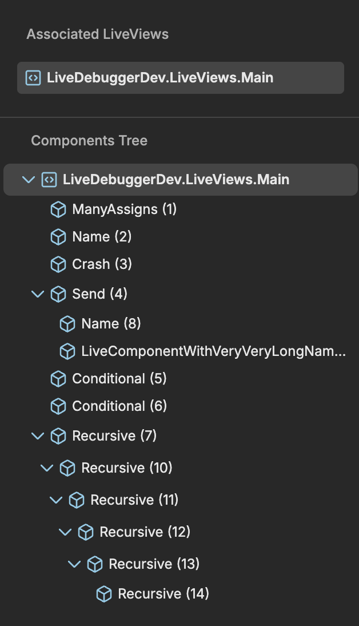Click the cube icon beside Recursive (7)
Screen dimensions: 359x626
pos(58,436)
